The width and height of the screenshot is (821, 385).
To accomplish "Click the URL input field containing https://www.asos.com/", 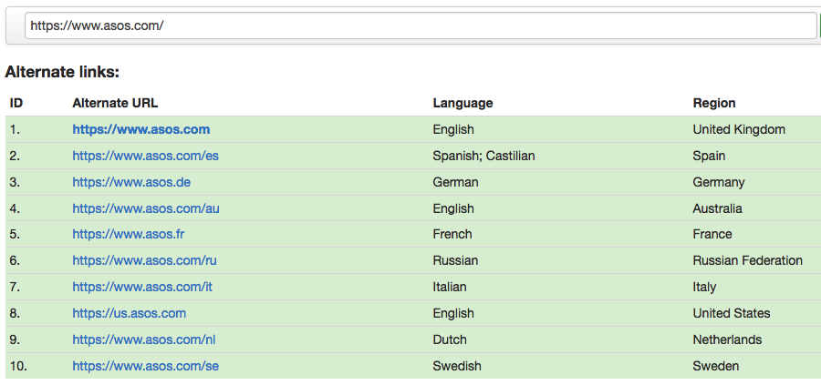I will (x=421, y=25).
